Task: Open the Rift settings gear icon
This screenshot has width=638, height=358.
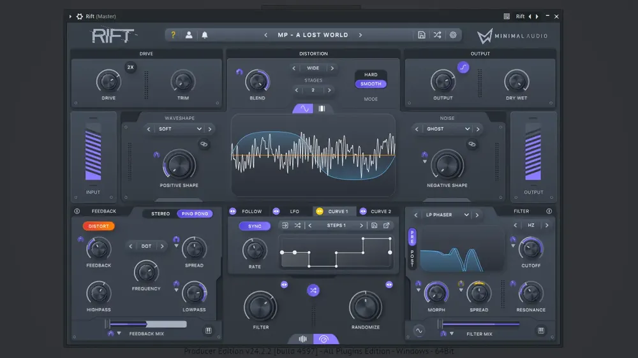Action: tap(453, 35)
